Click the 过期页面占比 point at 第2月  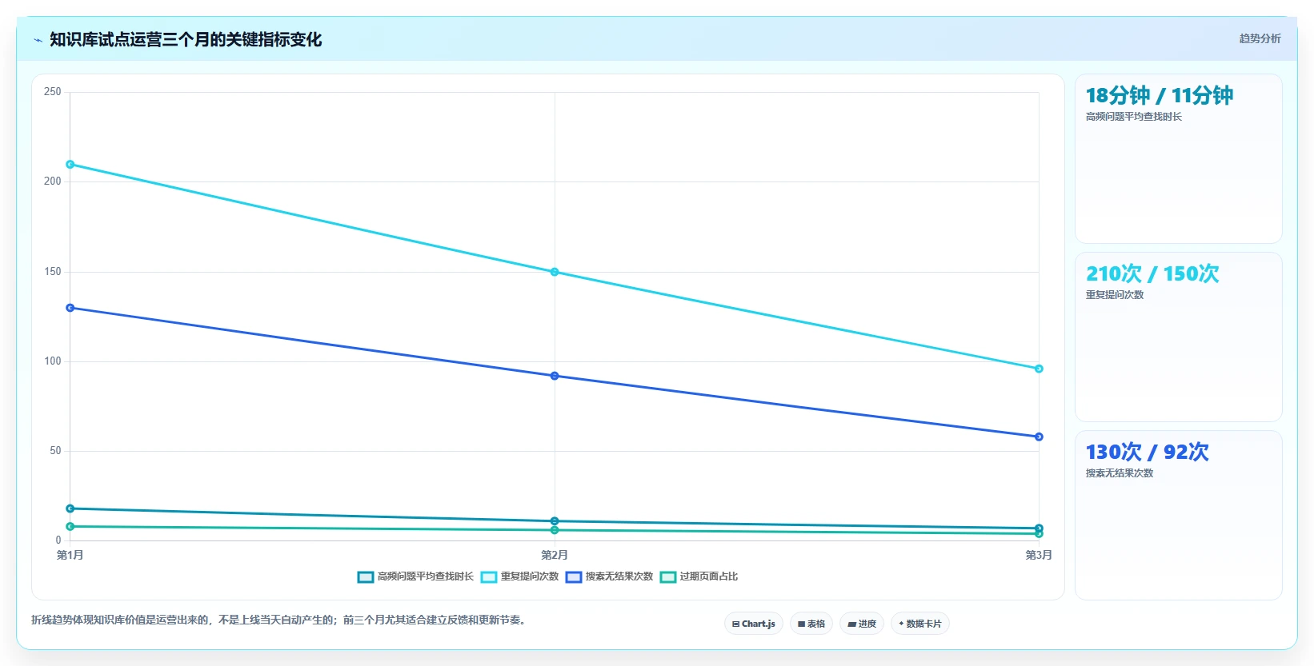tap(555, 530)
